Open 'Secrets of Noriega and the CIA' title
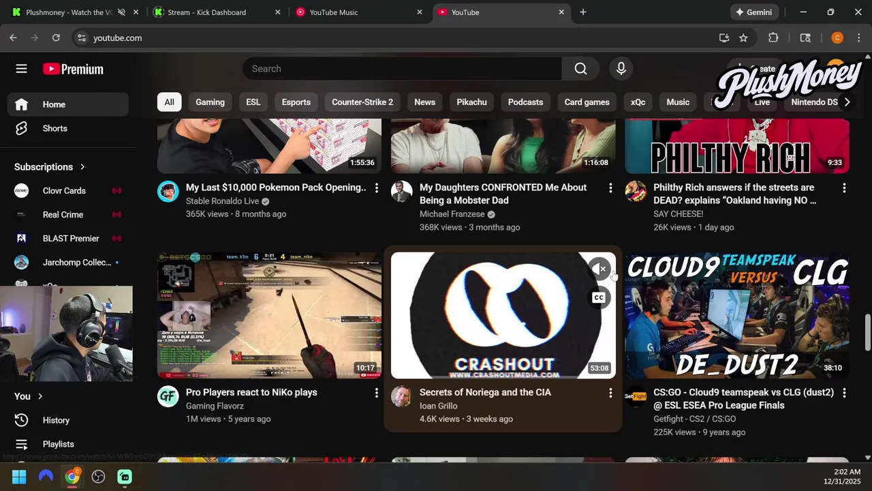Image resolution: width=872 pixels, height=491 pixels. point(485,393)
